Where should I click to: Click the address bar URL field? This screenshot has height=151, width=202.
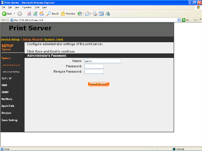coord(95,20)
